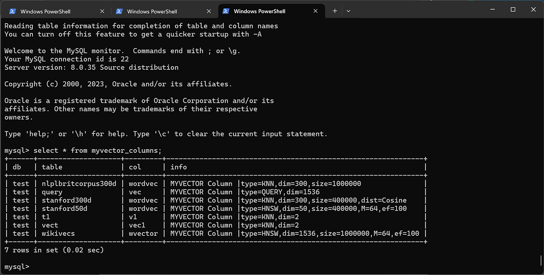Image resolution: width=544 pixels, height=275 pixels.
Task: Close the first PowerShell tab
Action: click(x=102, y=11)
